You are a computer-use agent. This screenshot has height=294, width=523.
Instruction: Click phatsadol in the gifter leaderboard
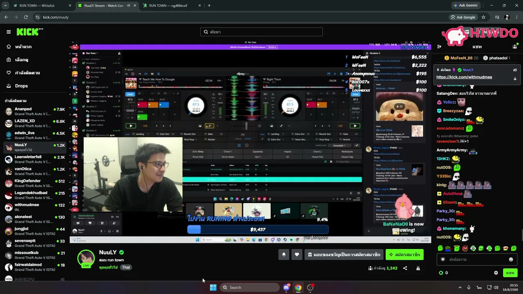coord(496,58)
